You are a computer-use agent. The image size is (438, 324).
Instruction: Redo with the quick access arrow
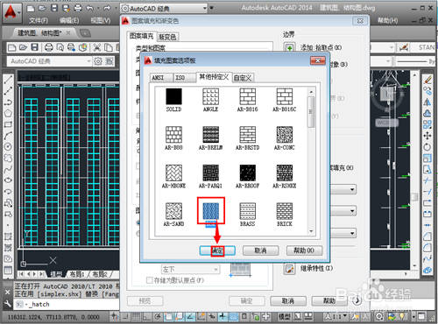[x=107, y=8]
